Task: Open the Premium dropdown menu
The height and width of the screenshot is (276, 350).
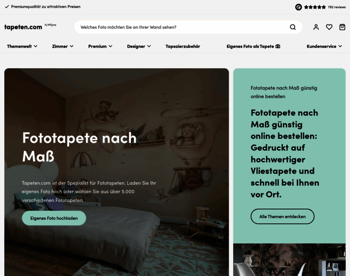Action: [100, 46]
